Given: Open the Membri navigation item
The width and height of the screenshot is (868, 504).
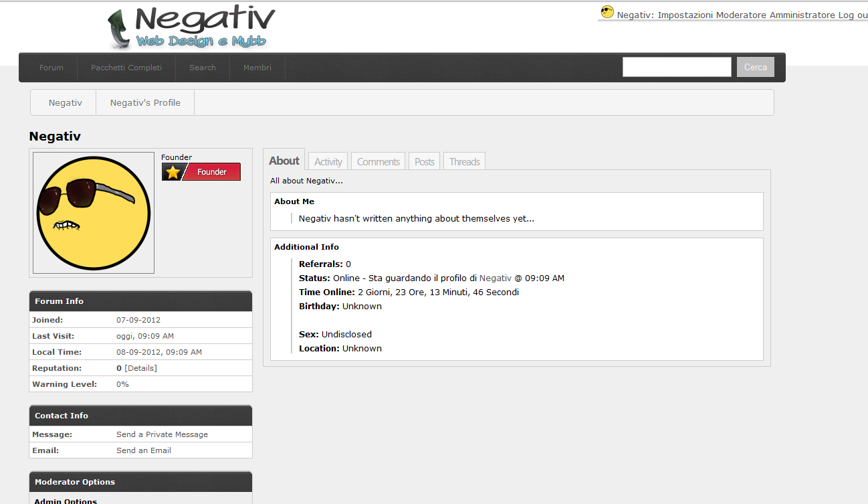Looking at the screenshot, I should point(257,68).
